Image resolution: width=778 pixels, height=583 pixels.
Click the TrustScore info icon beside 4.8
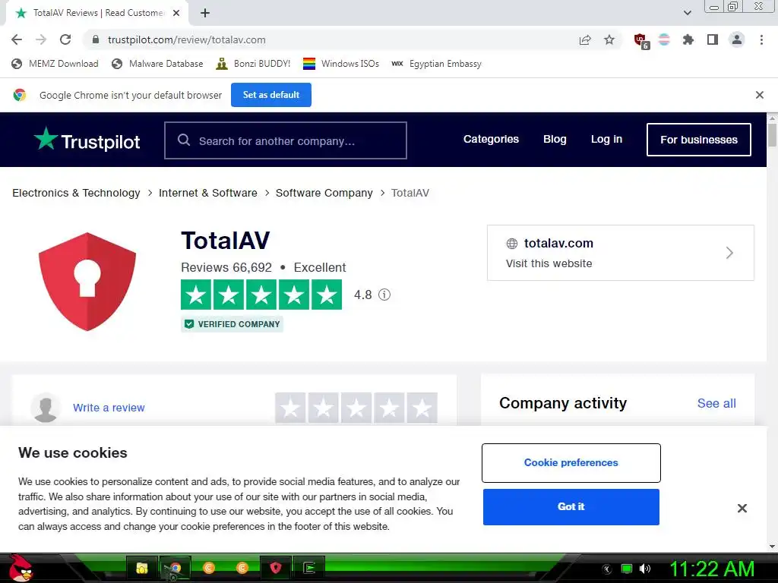(384, 295)
